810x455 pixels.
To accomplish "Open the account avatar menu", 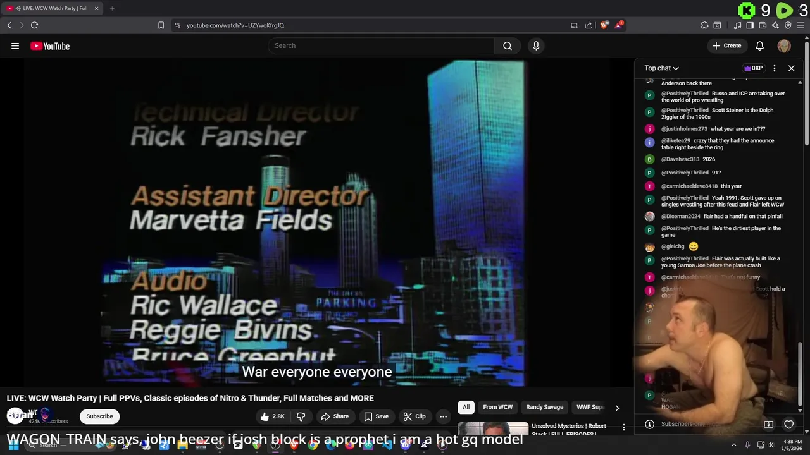I will 784,45.
